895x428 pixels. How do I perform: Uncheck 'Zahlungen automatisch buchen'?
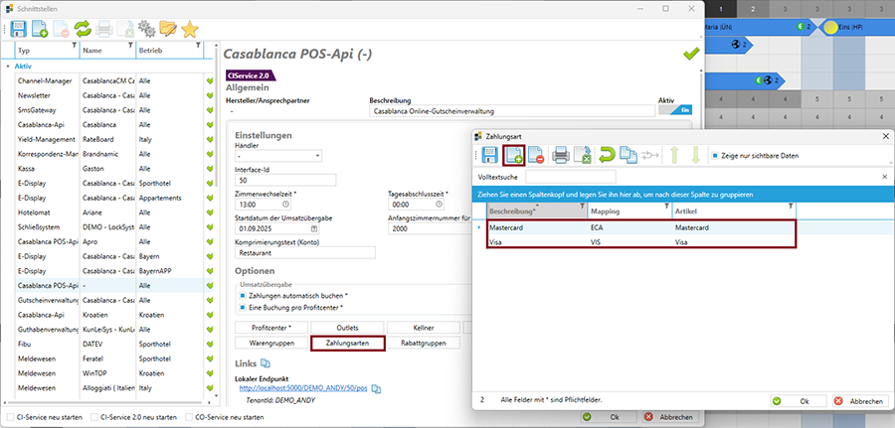coord(242,294)
